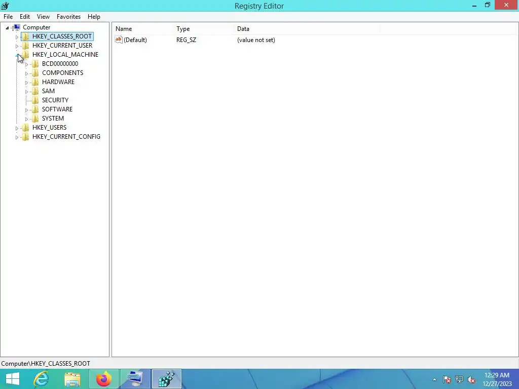Screen dimensions: 519x389
Task: Launch Internet Explorer from the taskbar
Action: coord(42,379)
